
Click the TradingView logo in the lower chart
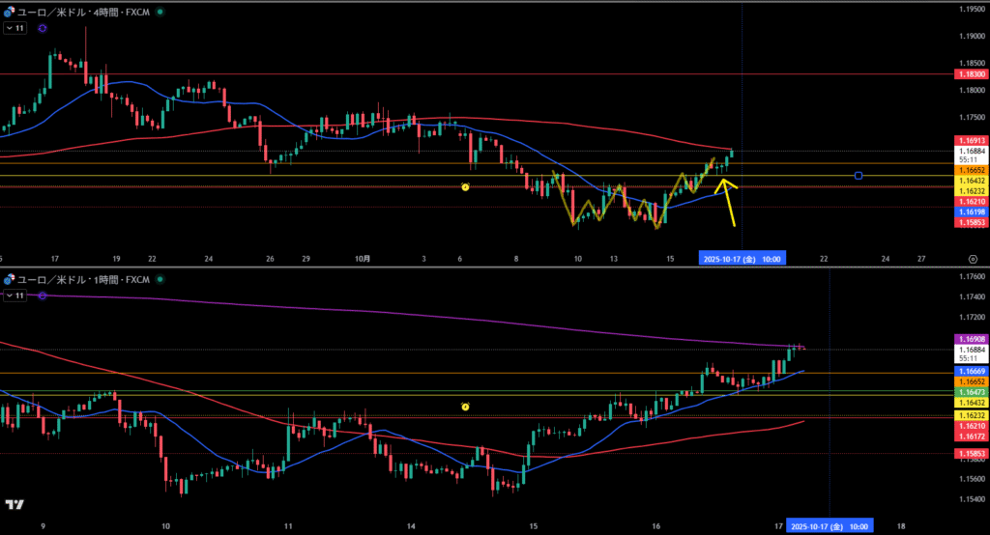click(15, 504)
